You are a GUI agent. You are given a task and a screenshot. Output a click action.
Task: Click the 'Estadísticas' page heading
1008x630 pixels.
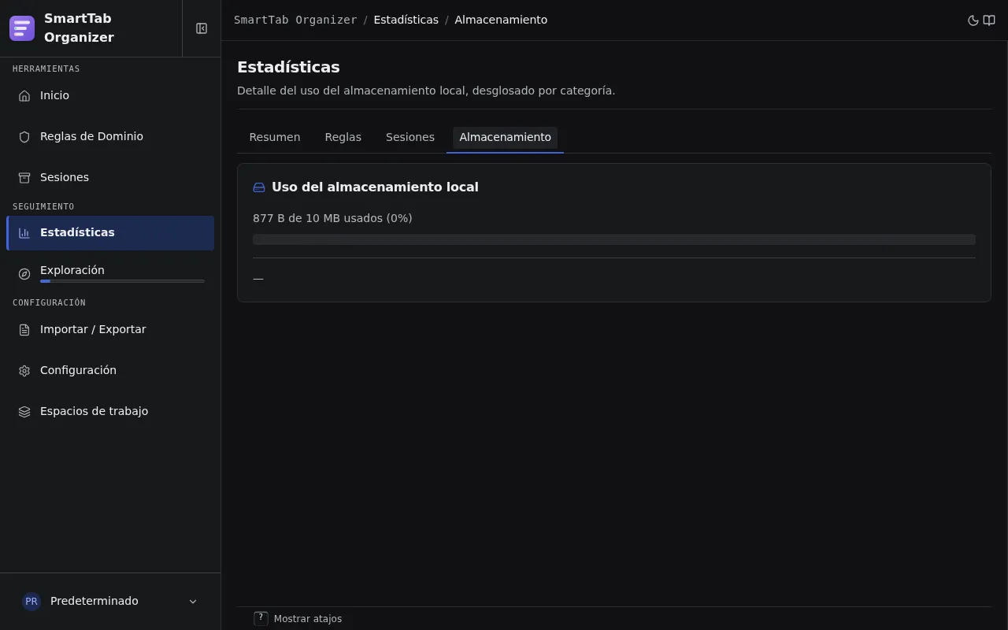click(288, 67)
